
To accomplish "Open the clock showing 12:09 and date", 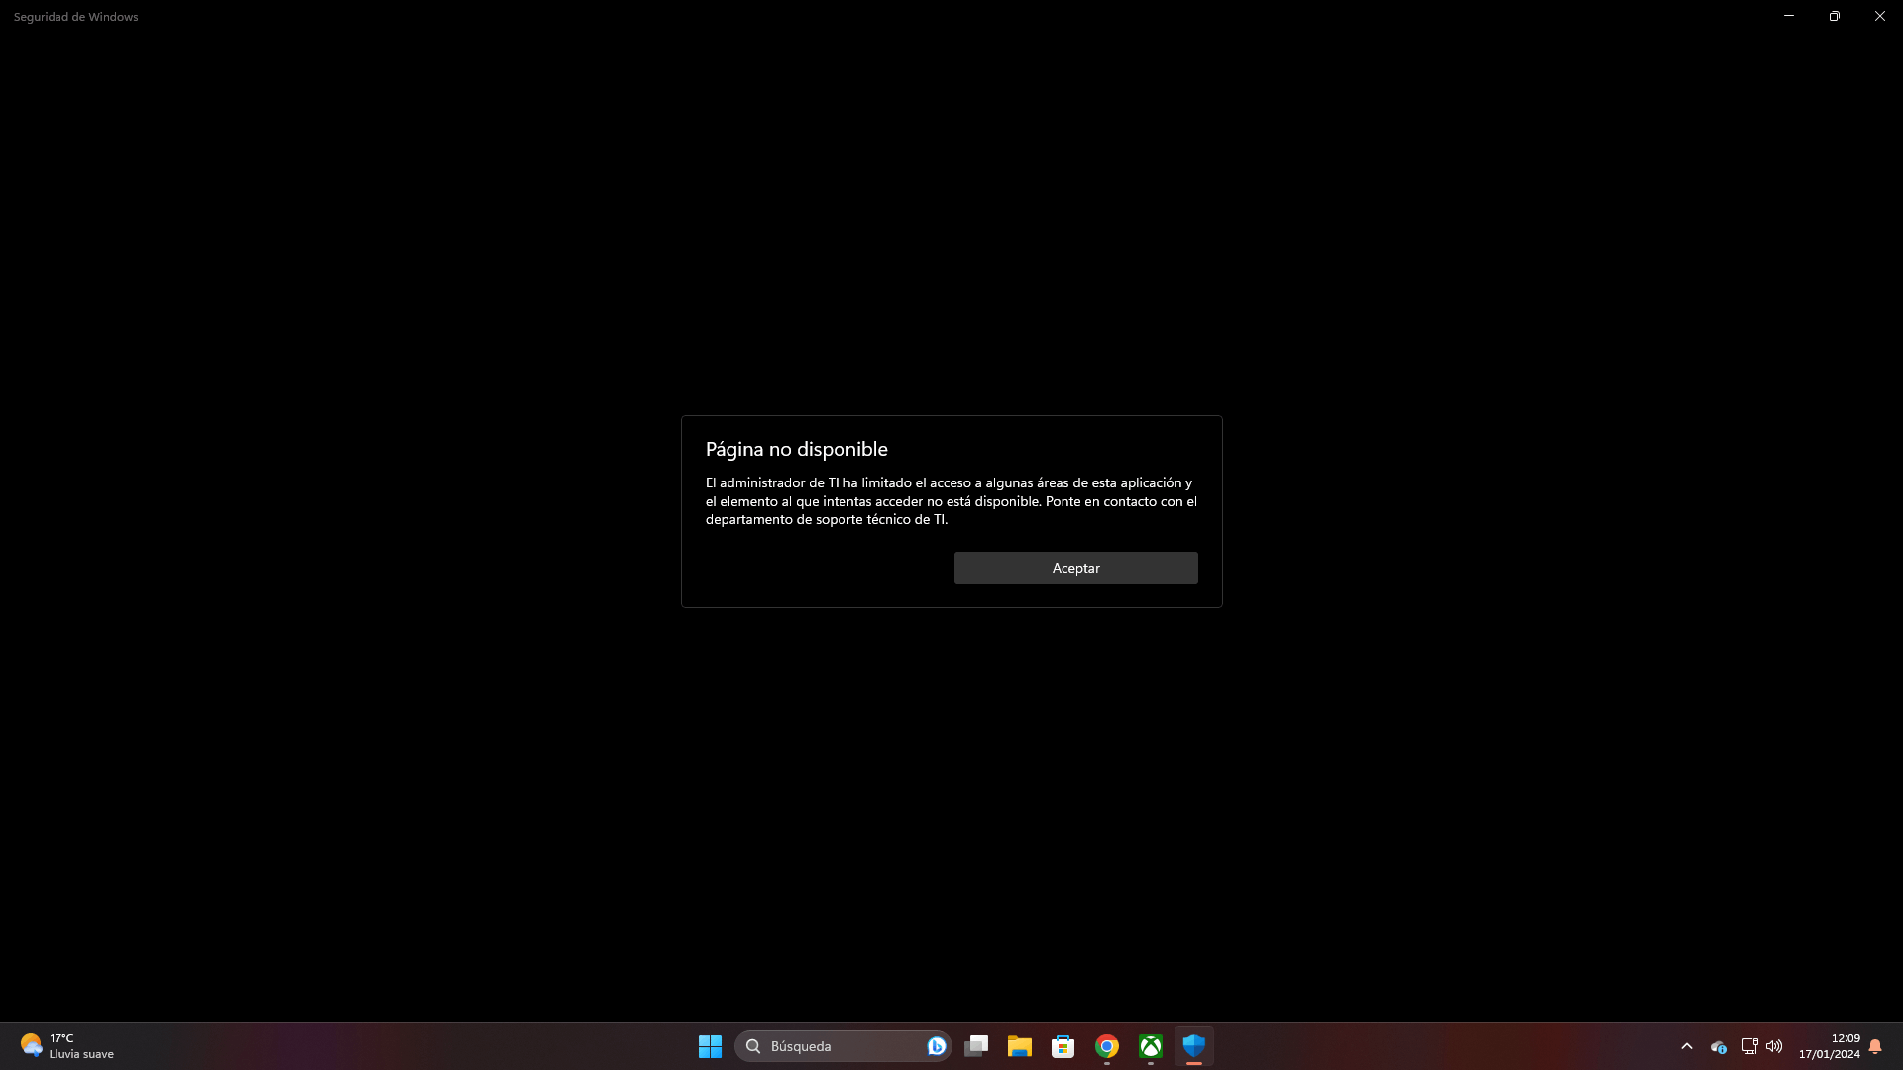I will (1829, 1046).
